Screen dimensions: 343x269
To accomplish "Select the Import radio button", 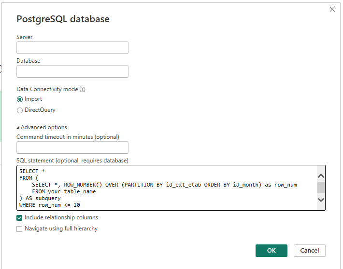I will (x=20, y=99).
